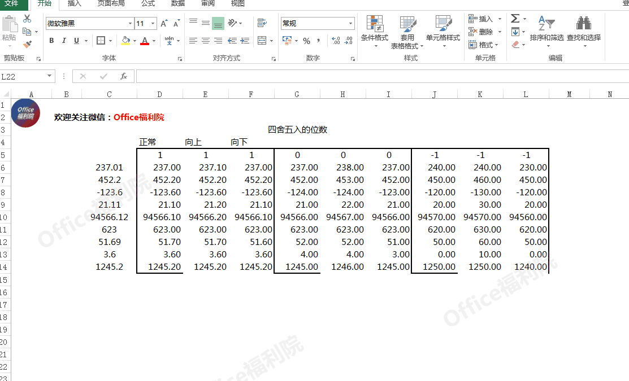Apply the yellow fill color bucket
This screenshot has height=381, width=629.
coord(125,41)
